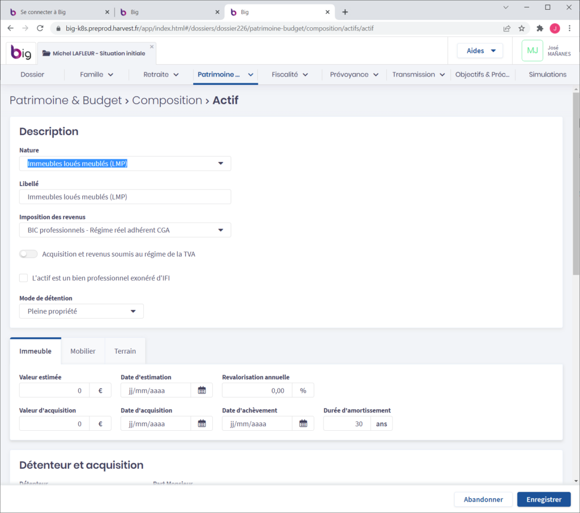This screenshot has height=513, width=580.
Task: Expand the Nature dropdown
Action: pos(125,164)
